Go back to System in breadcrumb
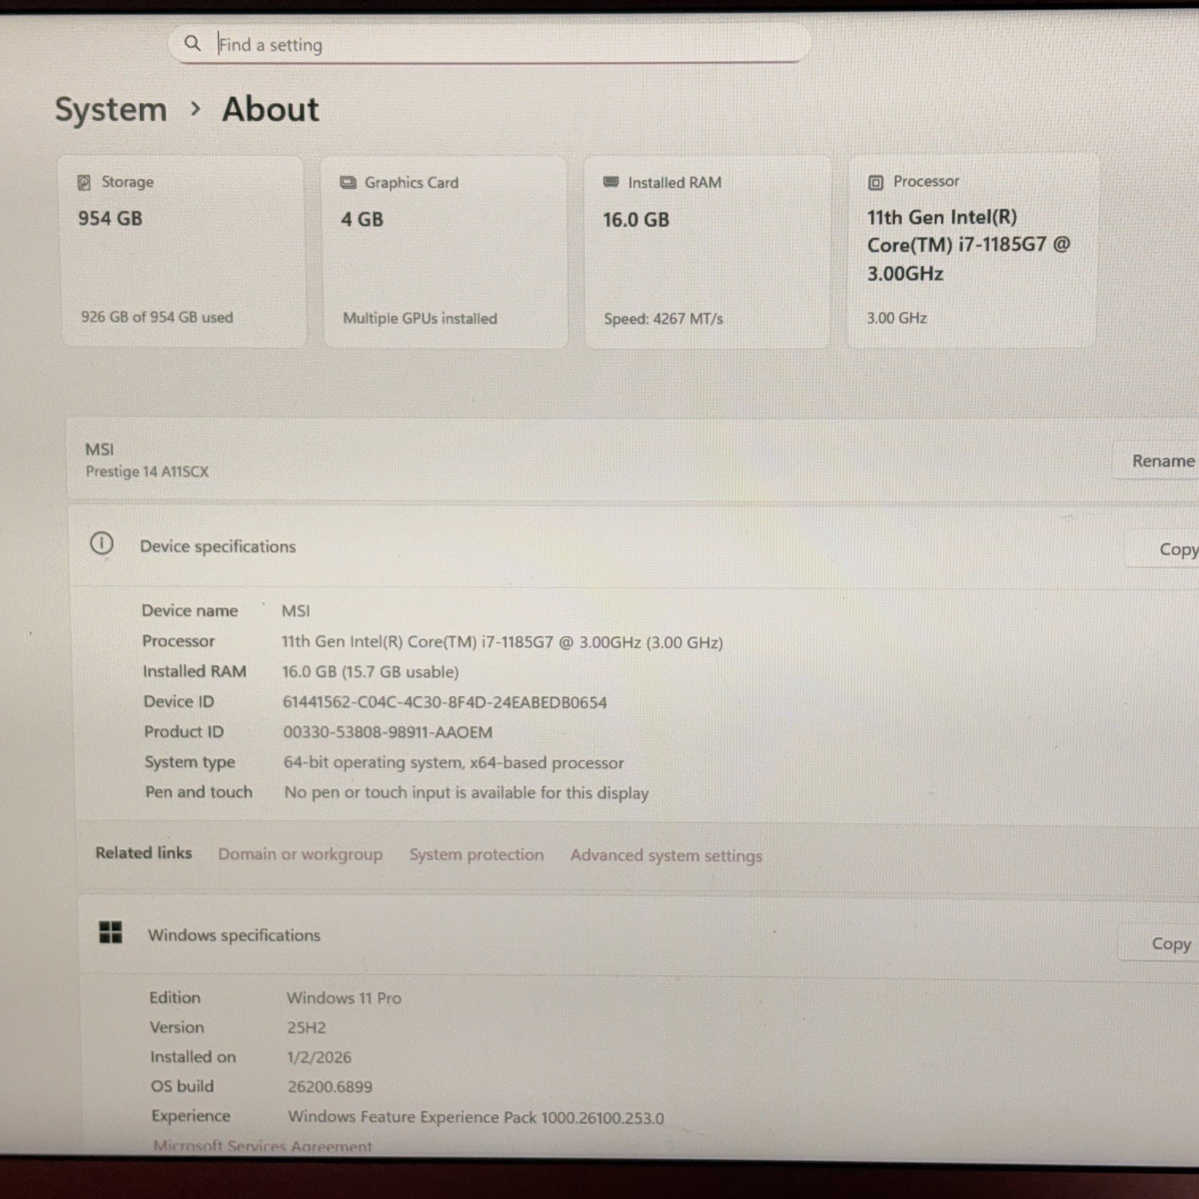This screenshot has width=1199, height=1199. (x=111, y=110)
